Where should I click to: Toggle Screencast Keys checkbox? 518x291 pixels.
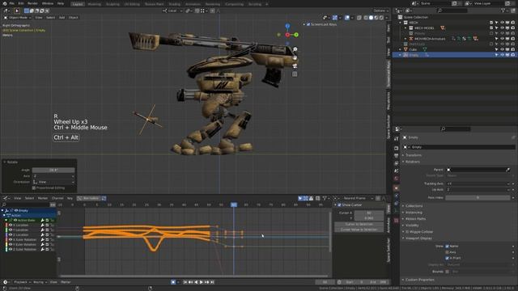308,24
